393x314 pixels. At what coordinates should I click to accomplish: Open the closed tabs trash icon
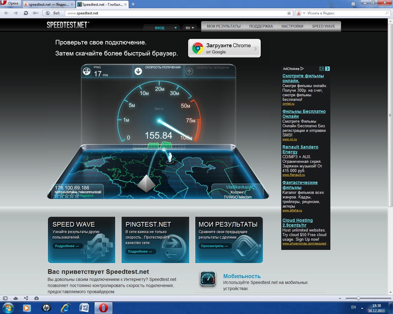pos(353,4)
